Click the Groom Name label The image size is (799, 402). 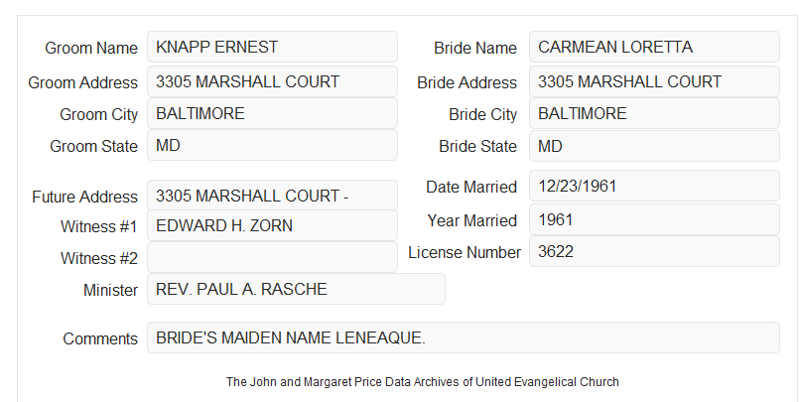[x=91, y=48]
